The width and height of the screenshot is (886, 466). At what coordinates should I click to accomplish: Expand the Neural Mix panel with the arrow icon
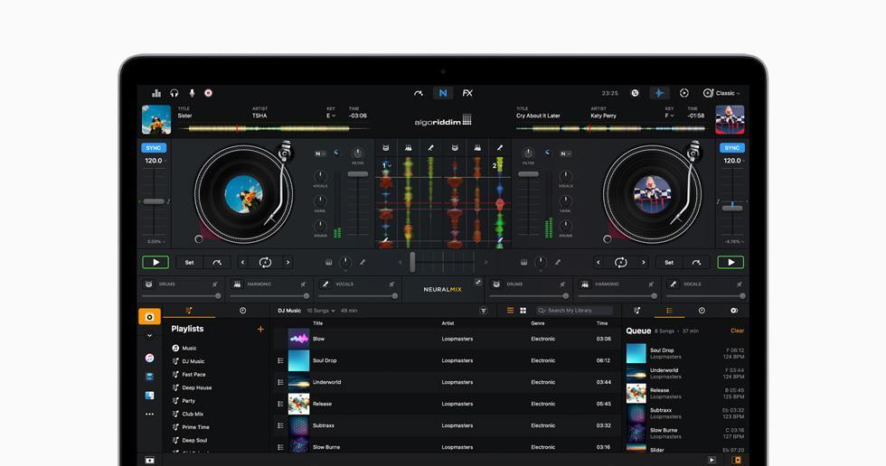478,282
